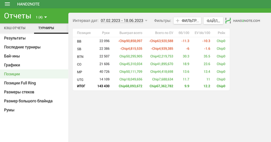
Task: Click hands value 40 726
Action: point(105,72)
